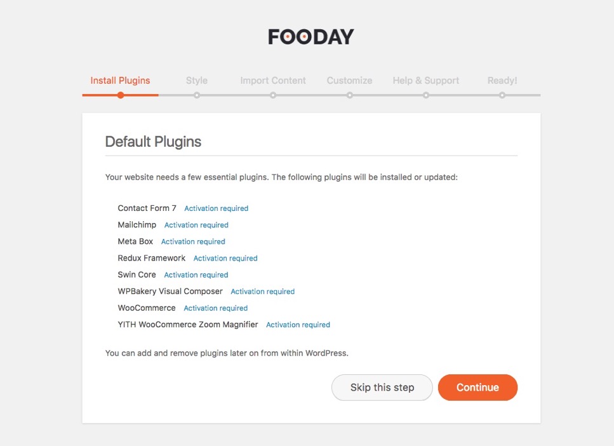This screenshot has height=446, width=614.
Task: Click the orange Continue button
Action: click(x=477, y=387)
